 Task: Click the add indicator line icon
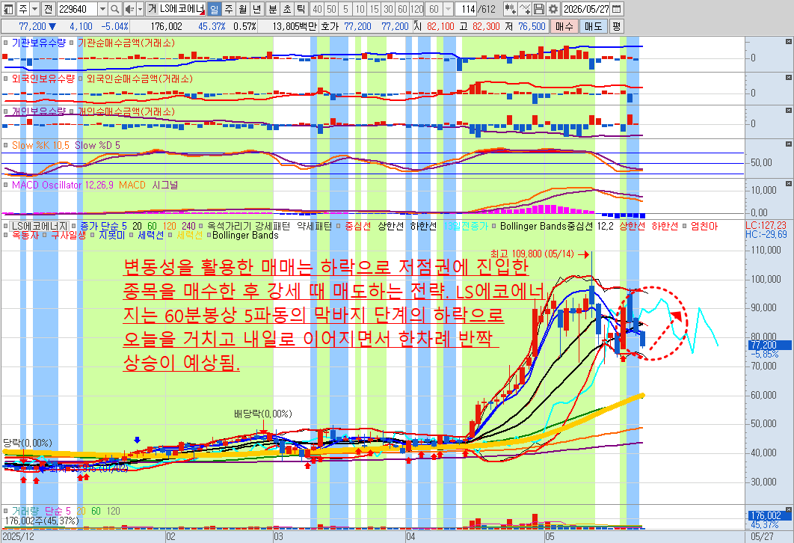[x=525, y=9]
